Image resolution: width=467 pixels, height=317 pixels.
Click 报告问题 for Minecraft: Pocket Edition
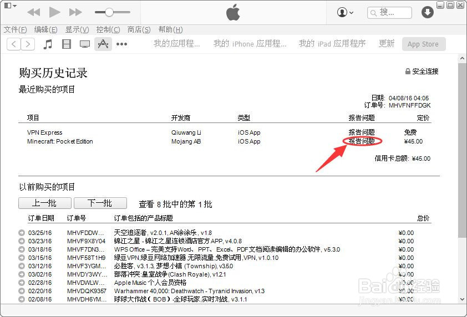click(362, 141)
